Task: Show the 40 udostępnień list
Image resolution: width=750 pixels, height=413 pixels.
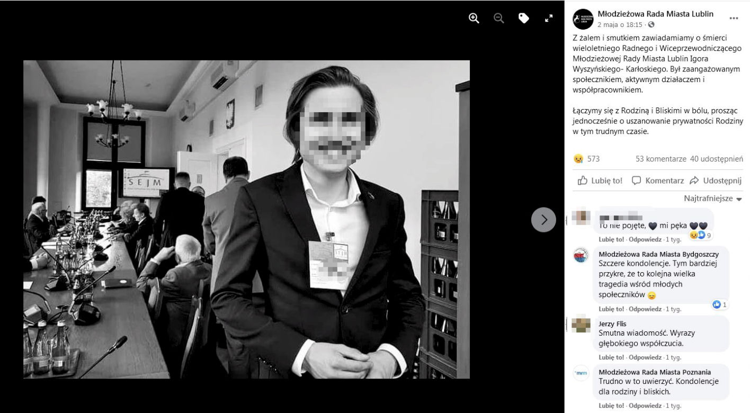Action: [x=717, y=159]
